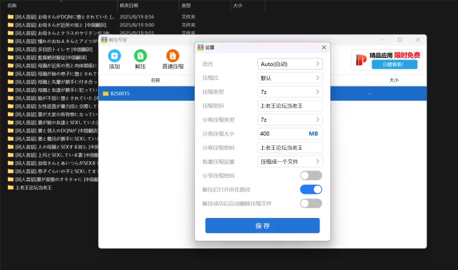Click the 白嫖看看! banner button
This screenshot has height=270, width=458.
point(394,65)
